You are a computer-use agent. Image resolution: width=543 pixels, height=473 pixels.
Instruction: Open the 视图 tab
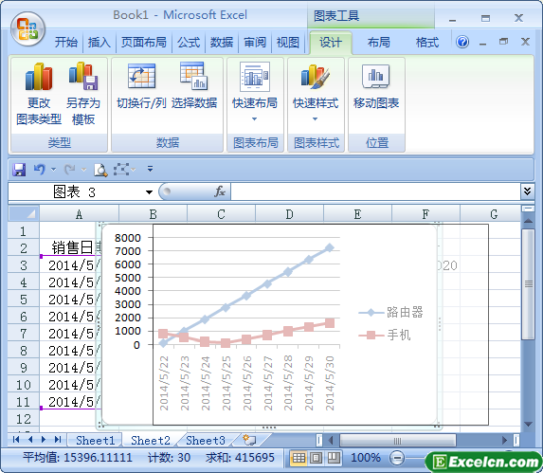(x=288, y=43)
